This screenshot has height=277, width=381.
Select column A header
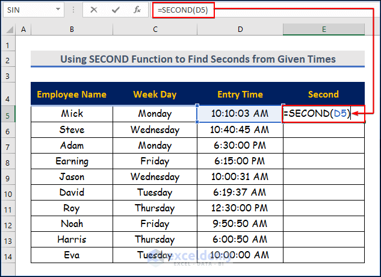23,30
